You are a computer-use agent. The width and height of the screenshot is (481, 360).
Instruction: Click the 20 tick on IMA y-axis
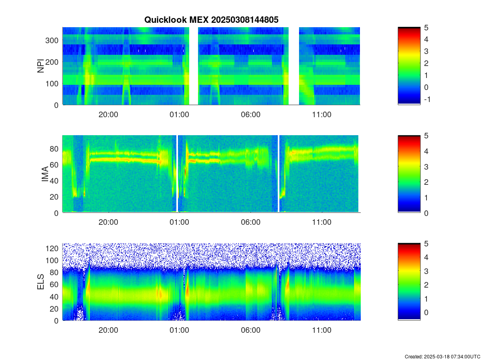coord(55,197)
